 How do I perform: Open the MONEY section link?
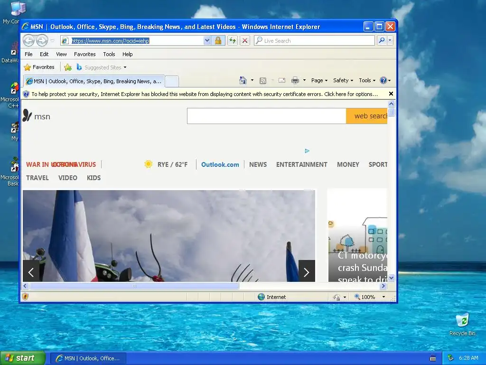point(348,164)
